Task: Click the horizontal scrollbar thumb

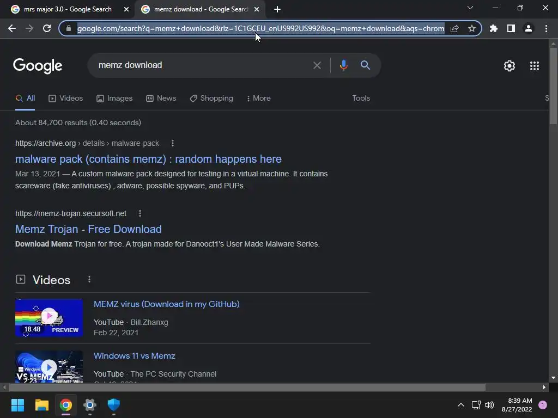Action: click(246, 387)
